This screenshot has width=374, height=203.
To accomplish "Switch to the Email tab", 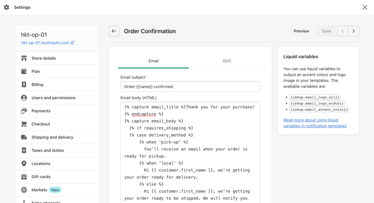I will pos(153,61).
